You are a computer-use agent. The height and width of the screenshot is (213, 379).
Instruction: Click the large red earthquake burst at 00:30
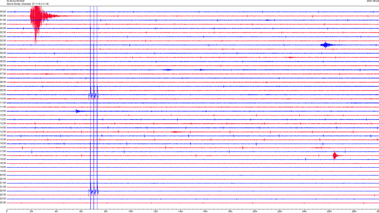tap(37, 17)
